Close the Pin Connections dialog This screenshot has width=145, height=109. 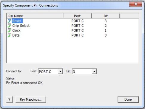(135, 4)
